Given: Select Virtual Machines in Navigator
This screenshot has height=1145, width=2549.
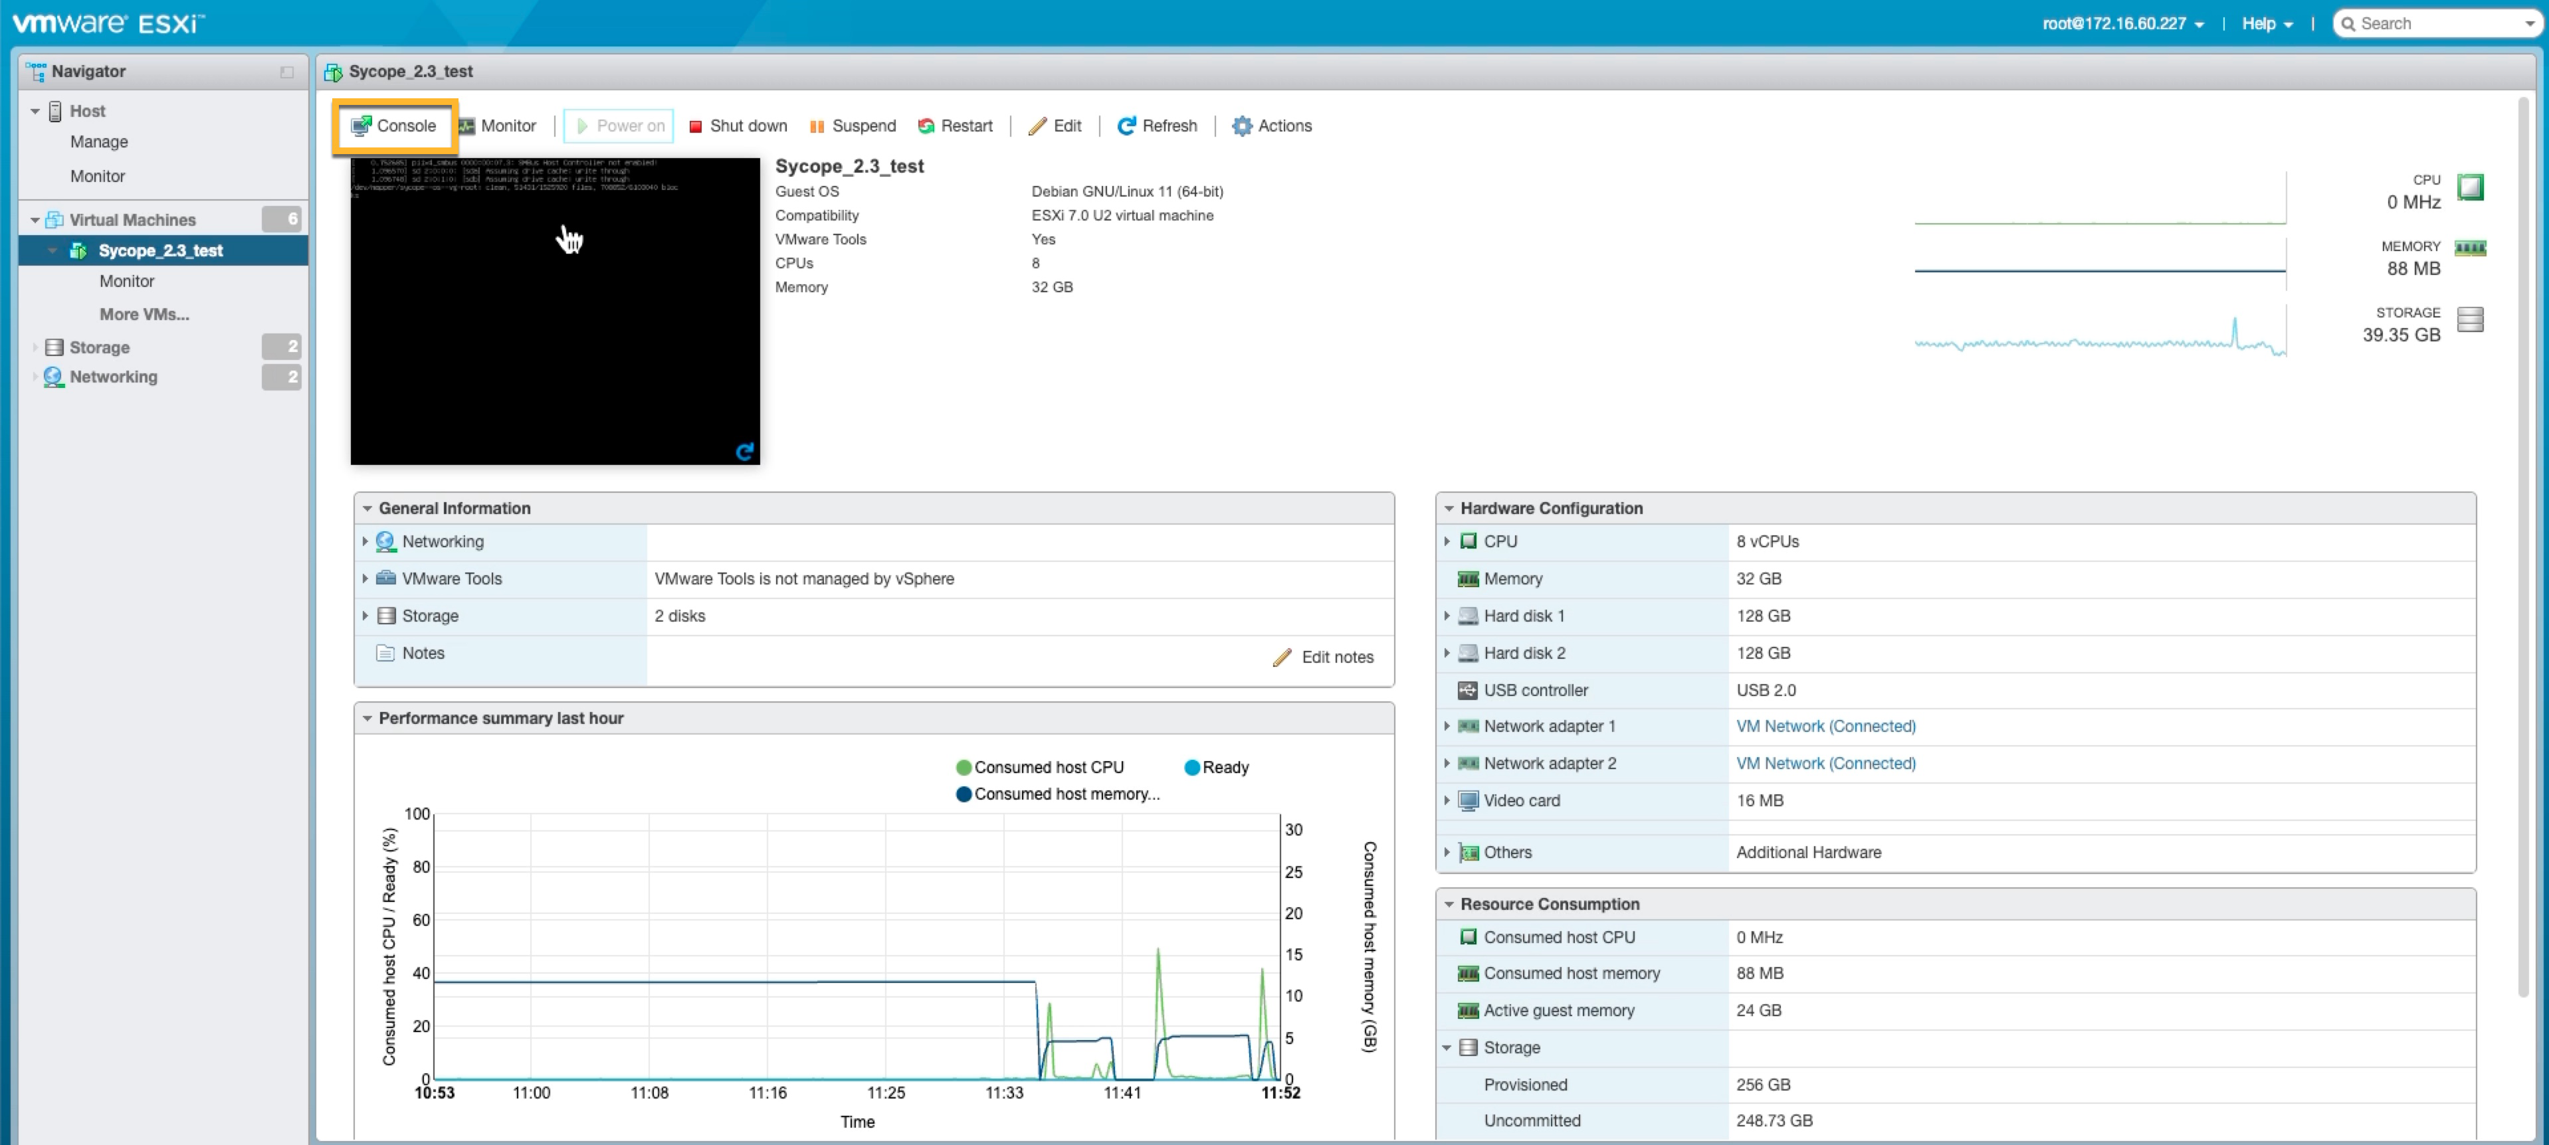Looking at the screenshot, I should click(x=133, y=220).
